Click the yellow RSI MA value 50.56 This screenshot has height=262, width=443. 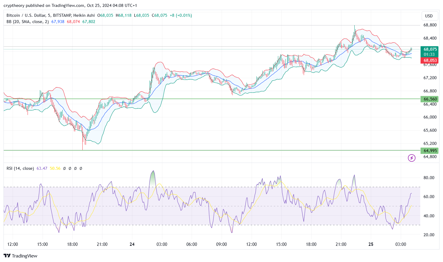click(x=55, y=168)
